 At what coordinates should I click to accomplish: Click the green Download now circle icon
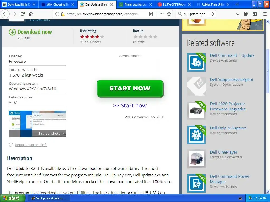[x=12, y=32]
